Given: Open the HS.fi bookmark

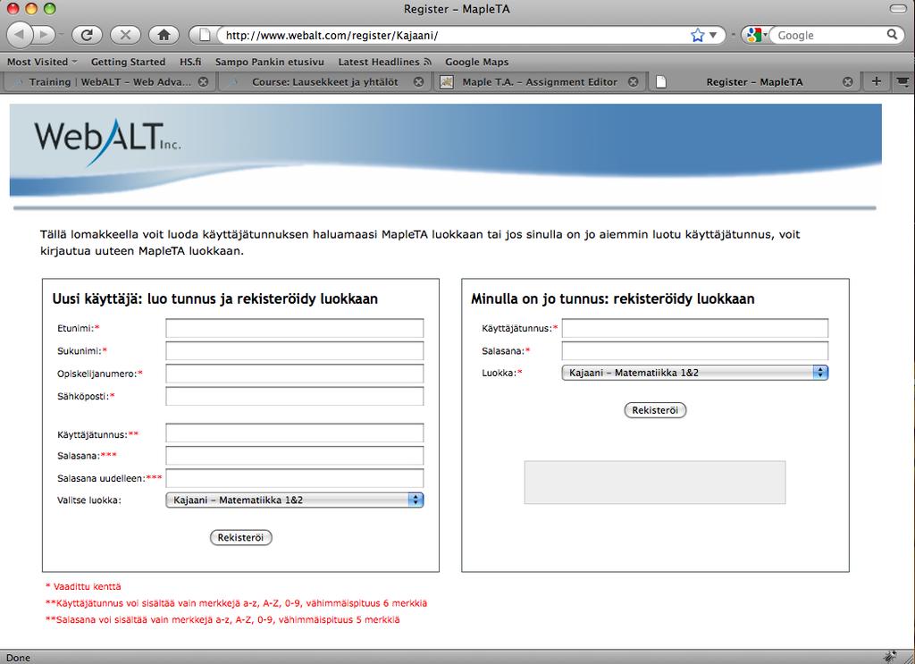Looking at the screenshot, I should [190, 62].
